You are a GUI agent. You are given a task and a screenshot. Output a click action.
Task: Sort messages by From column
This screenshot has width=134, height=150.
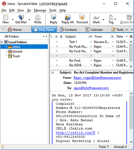tap(102, 36)
